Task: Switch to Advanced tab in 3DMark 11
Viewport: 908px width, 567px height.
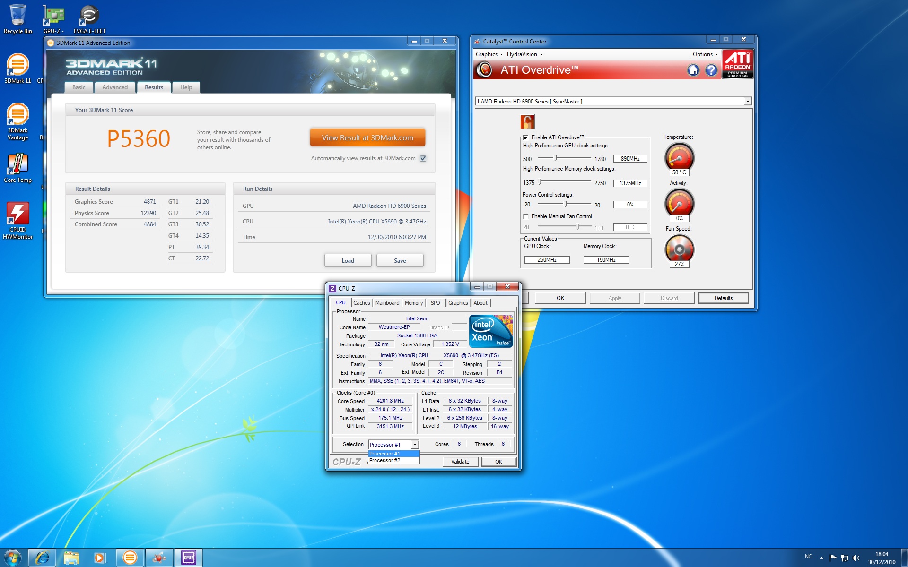Action: 115,87
